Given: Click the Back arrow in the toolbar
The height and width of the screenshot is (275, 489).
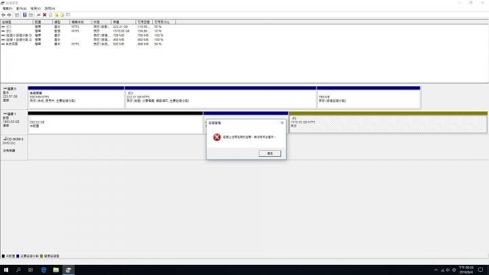Looking at the screenshot, I should [3, 15].
